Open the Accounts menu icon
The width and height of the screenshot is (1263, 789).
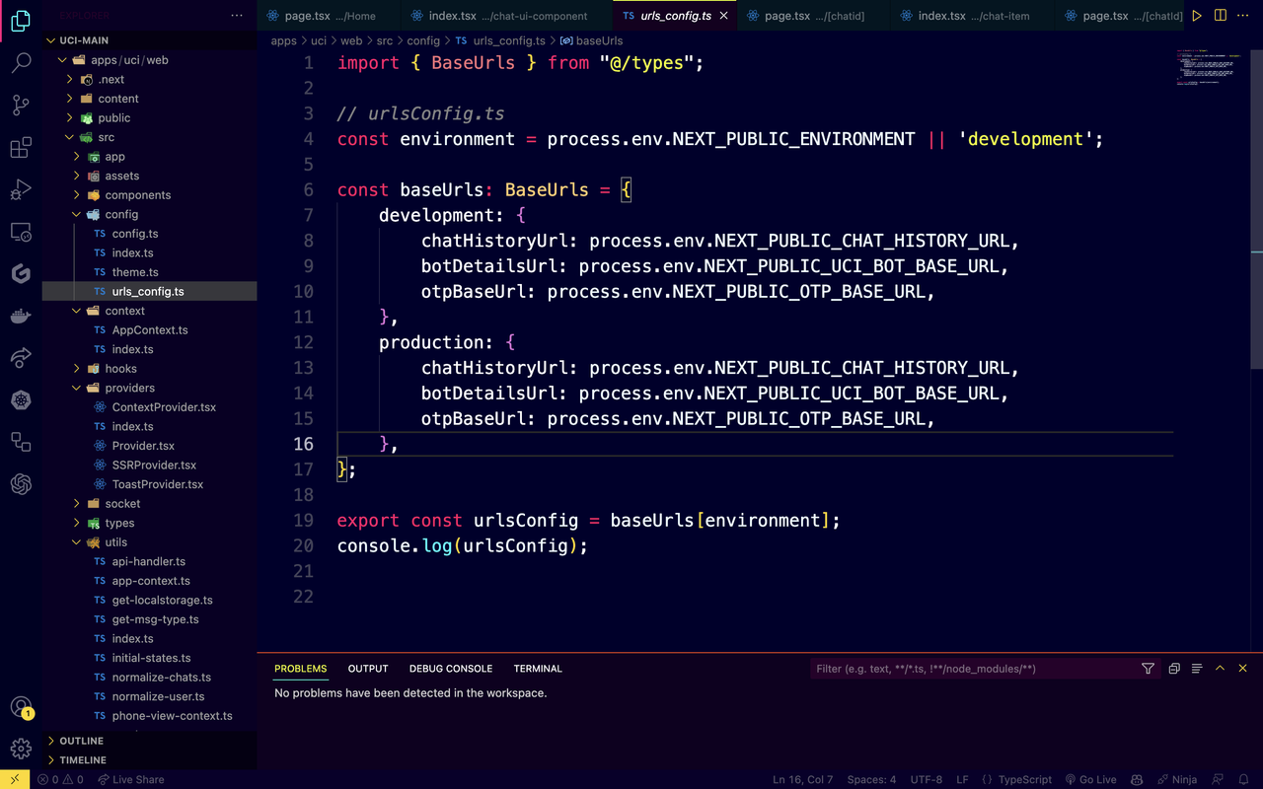click(x=21, y=707)
